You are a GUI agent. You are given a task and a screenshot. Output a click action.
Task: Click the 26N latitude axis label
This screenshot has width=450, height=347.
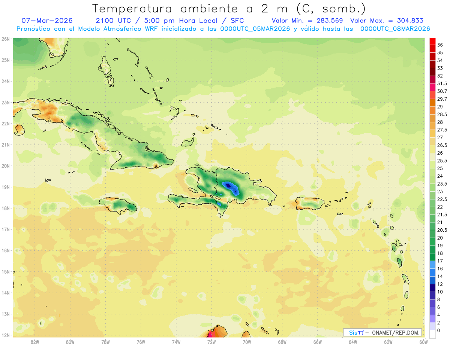6,39
